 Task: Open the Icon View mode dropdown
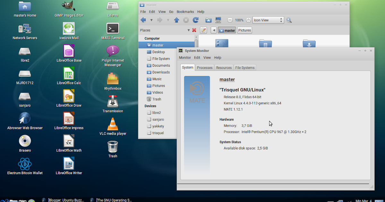pos(268,20)
